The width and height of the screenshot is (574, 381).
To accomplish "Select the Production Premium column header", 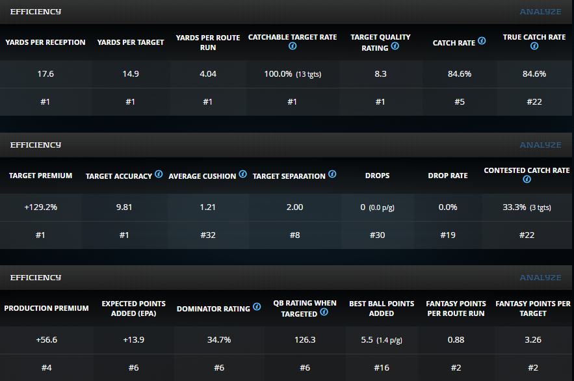I will coord(46,308).
